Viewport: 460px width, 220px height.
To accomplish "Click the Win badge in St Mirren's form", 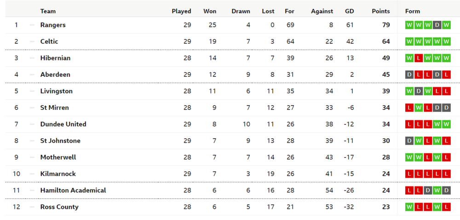I will 419,107.
